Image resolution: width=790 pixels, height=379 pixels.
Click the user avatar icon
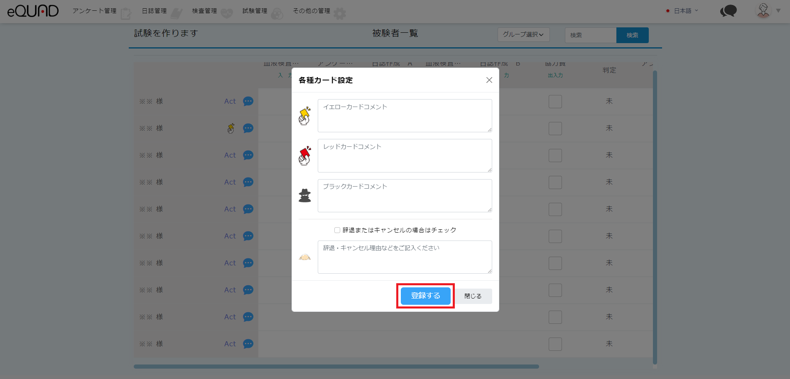point(763,11)
